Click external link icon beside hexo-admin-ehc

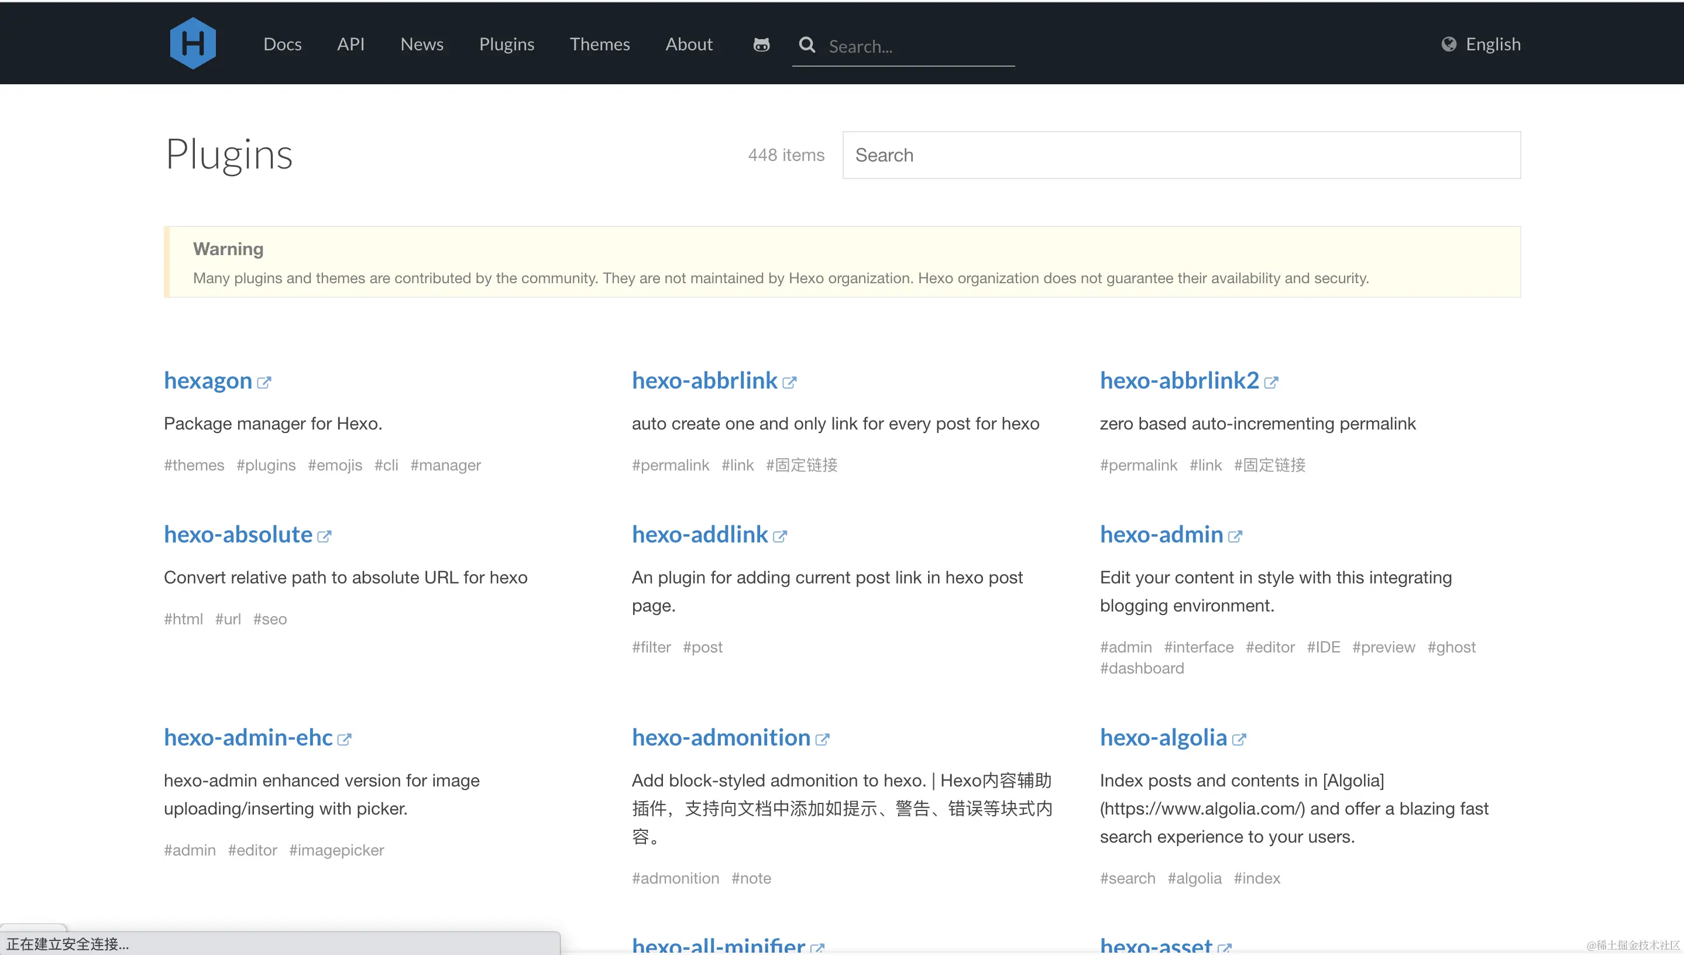pos(344,740)
